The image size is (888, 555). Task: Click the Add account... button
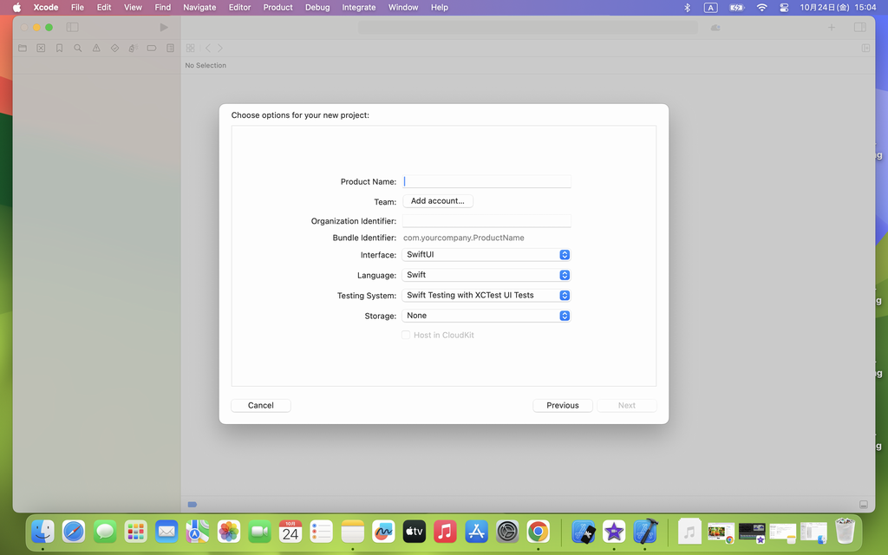pos(437,201)
